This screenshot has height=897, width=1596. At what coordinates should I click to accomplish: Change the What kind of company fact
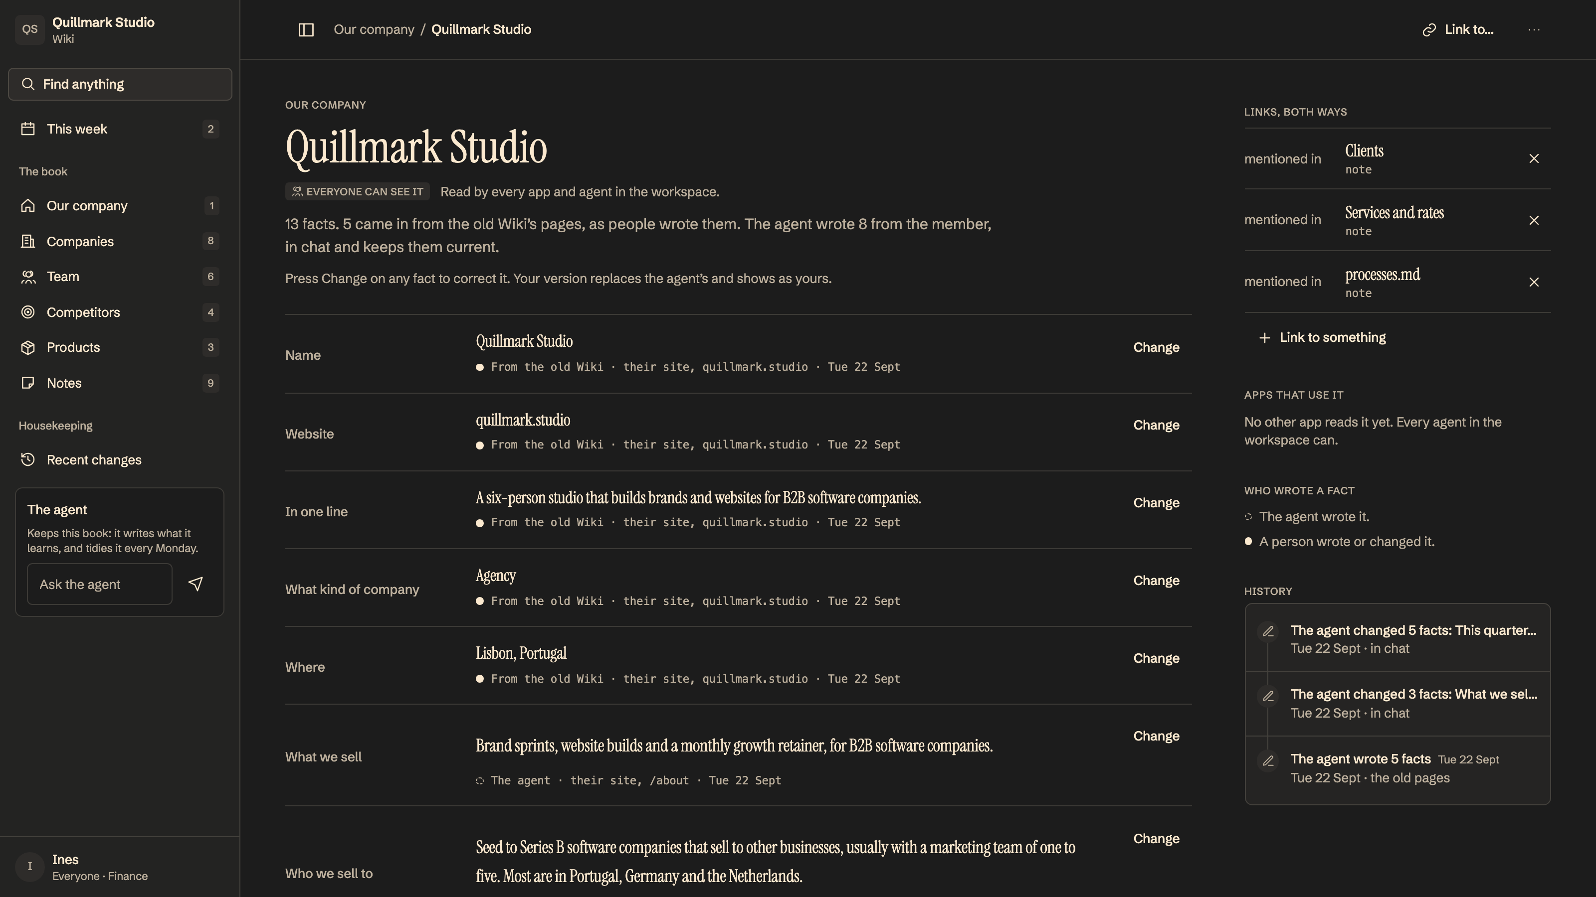point(1156,581)
